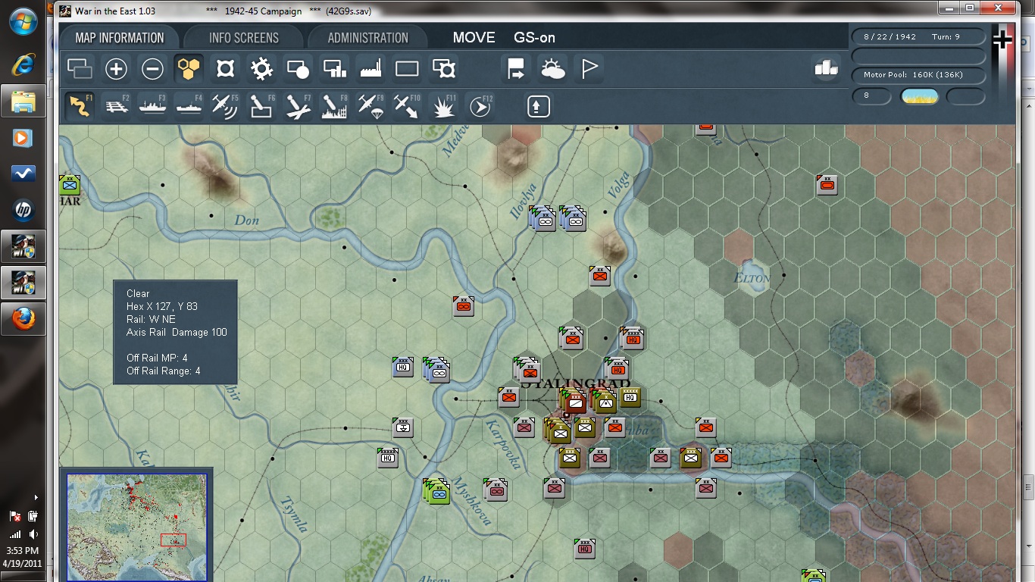
Task: Select F9 air transport parachute mode
Action: pyautogui.click(x=371, y=106)
